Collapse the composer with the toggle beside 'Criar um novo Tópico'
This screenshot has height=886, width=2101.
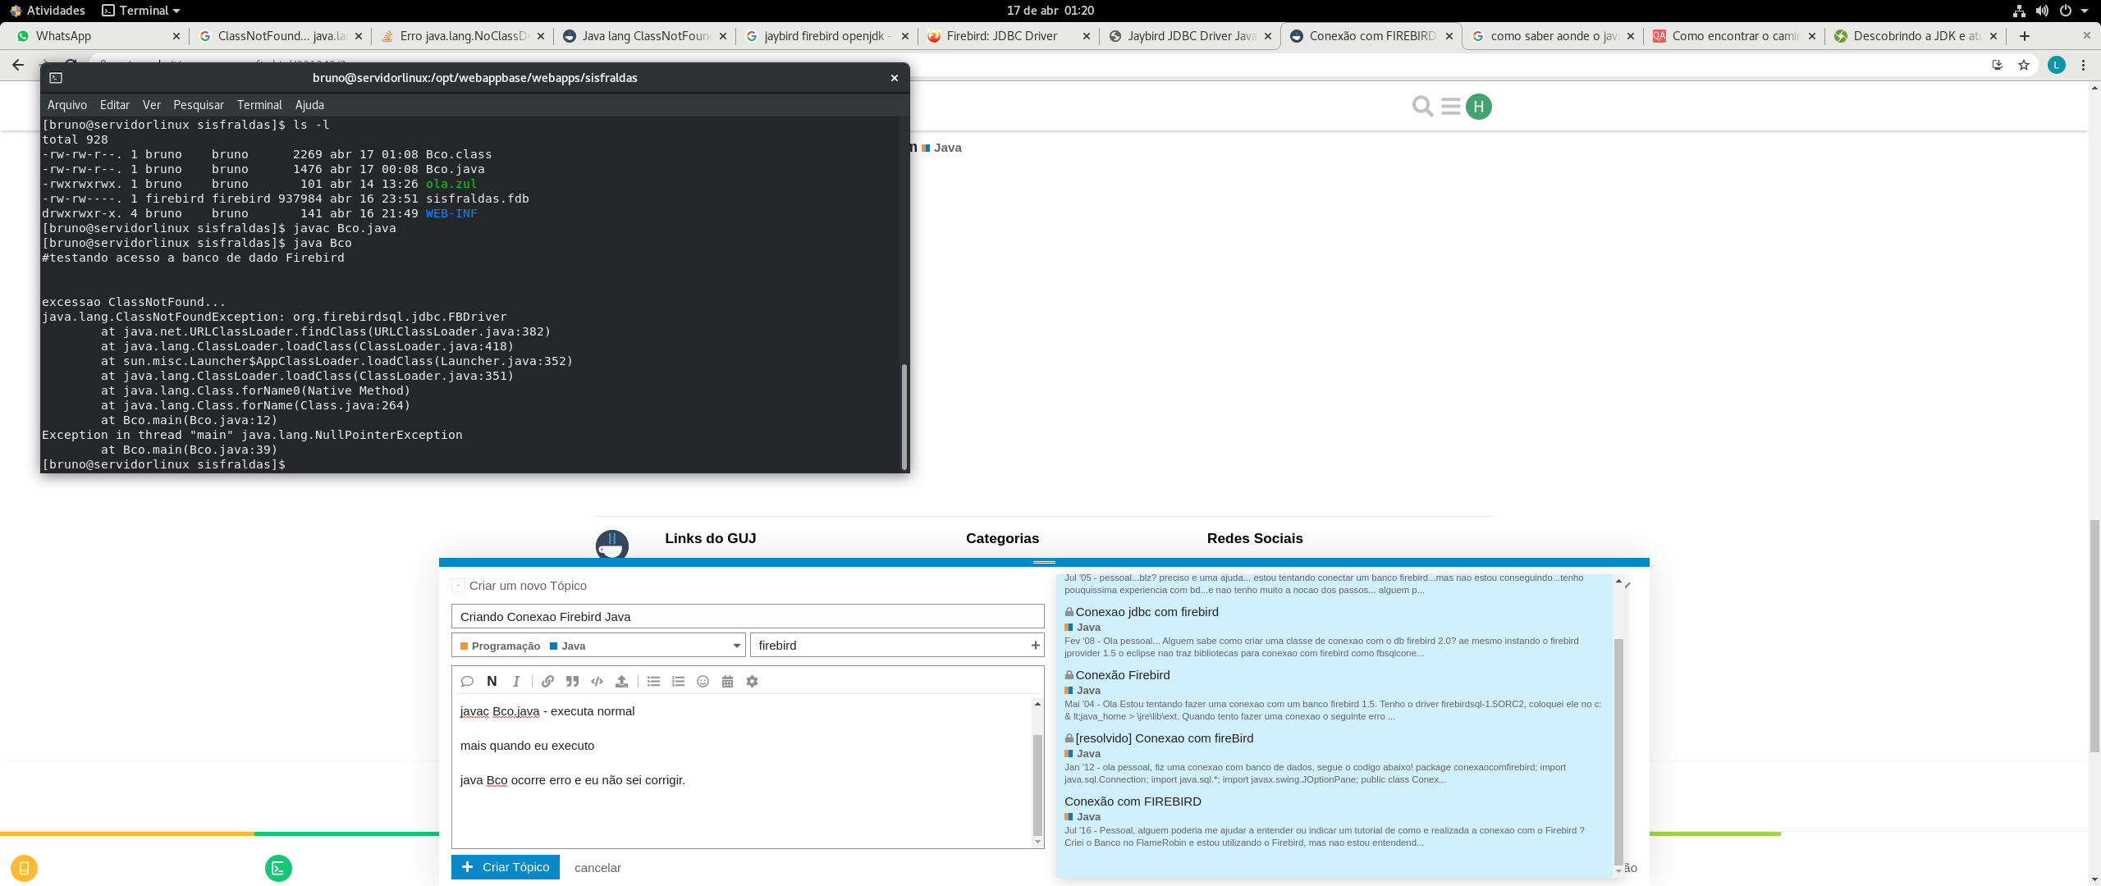[x=458, y=585]
